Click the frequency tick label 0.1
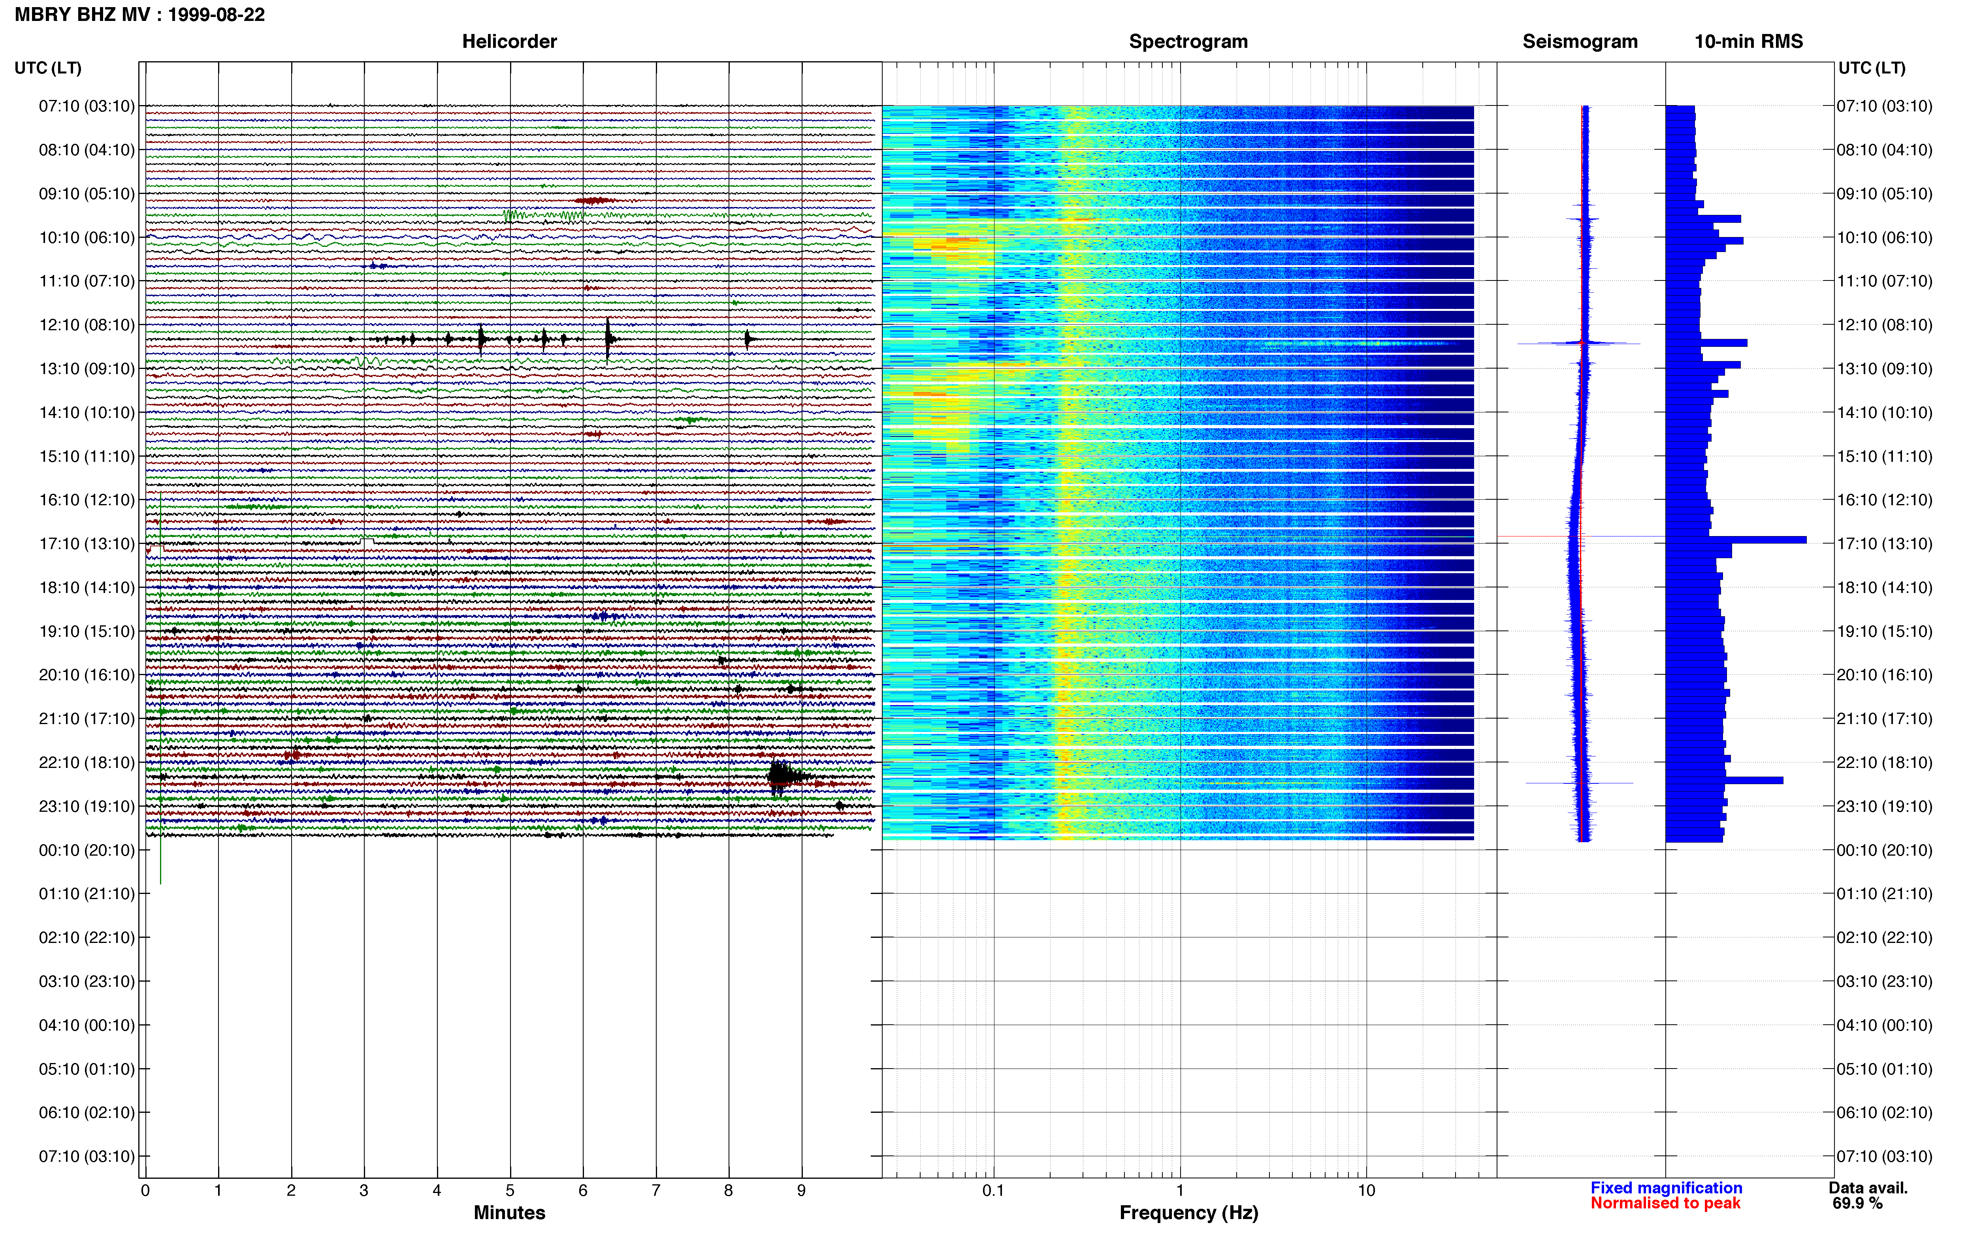This screenshot has height=1240, width=1983. click(993, 1191)
